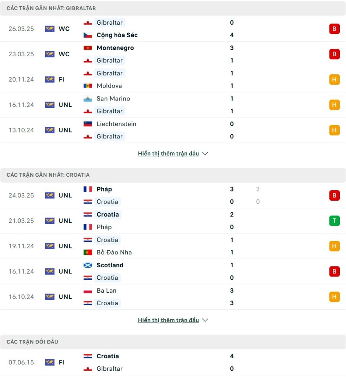Expand more Gibraltar matches with the chevron
This screenshot has height=377, width=346.
point(205,154)
